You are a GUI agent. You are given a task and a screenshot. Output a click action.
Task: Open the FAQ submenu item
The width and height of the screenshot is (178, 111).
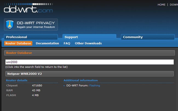67,43
